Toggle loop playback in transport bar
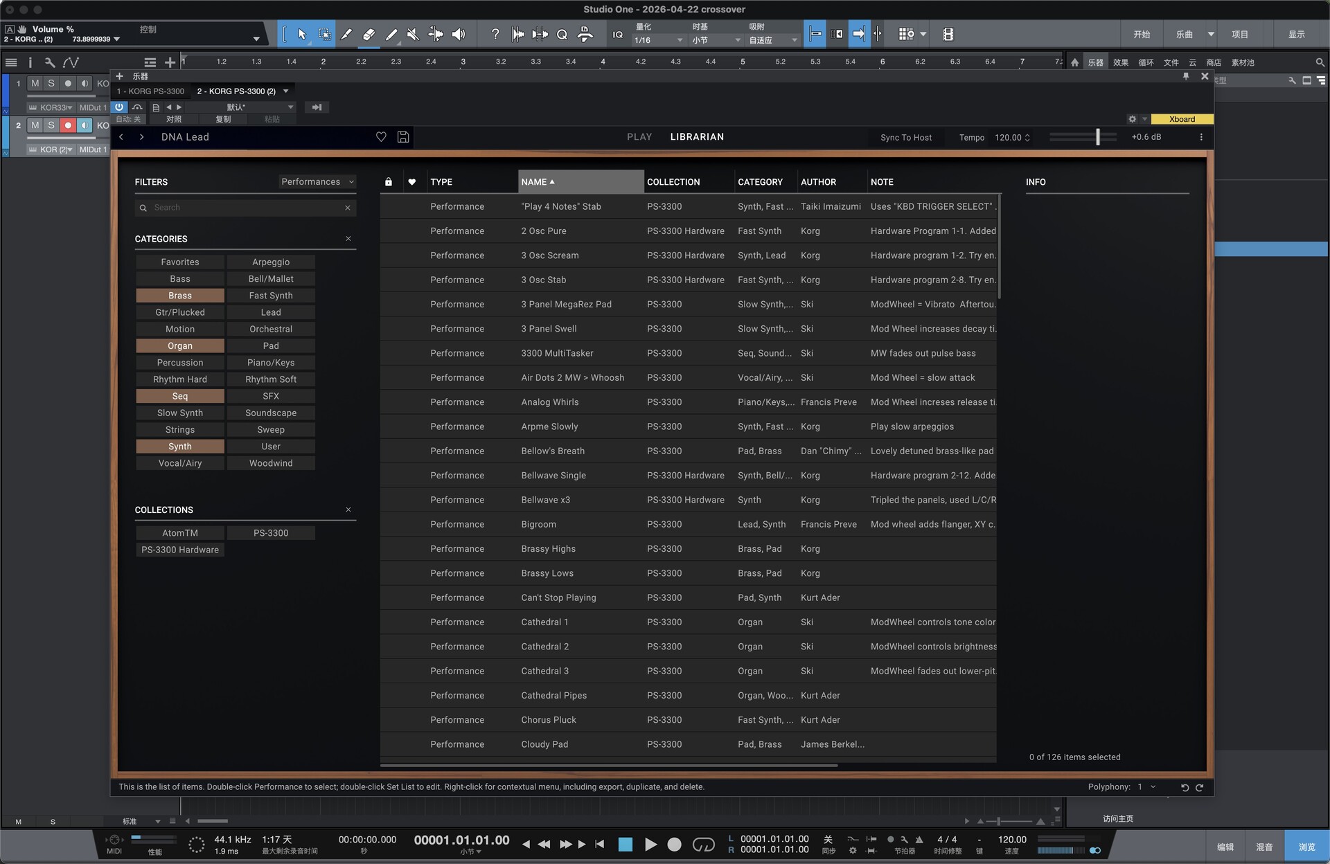 pyautogui.click(x=703, y=844)
